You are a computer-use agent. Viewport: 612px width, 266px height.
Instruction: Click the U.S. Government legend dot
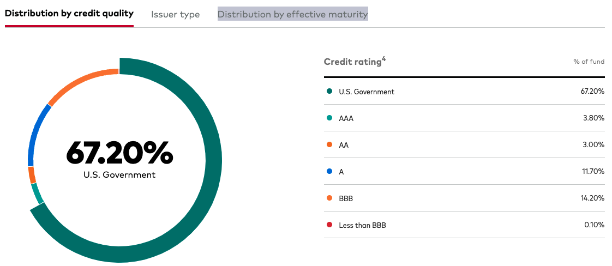pyautogui.click(x=329, y=91)
